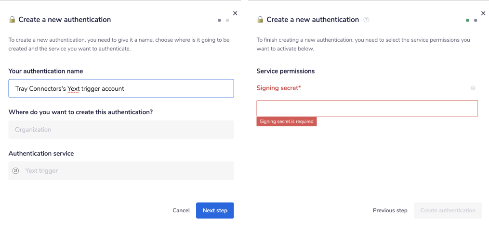
Task: Click the blue Next step button
Action: tap(215, 210)
